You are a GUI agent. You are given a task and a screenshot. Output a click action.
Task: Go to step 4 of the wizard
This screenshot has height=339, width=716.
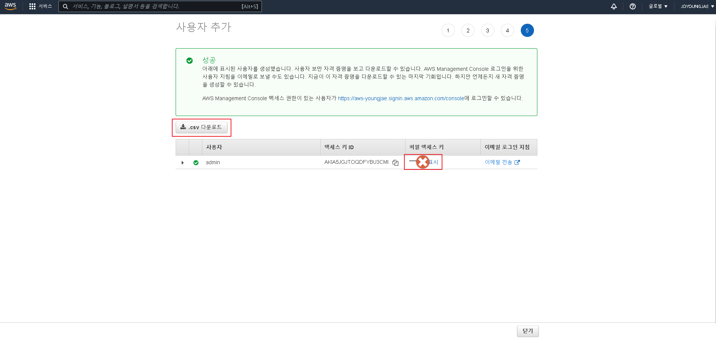pyautogui.click(x=507, y=31)
